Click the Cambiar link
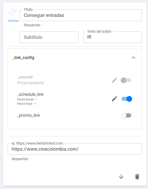 click(13, 21)
